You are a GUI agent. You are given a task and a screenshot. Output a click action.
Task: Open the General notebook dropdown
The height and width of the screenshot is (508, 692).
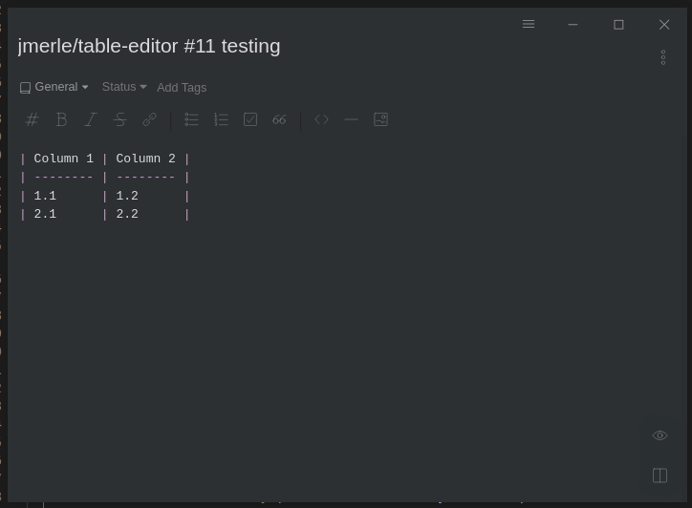54,87
